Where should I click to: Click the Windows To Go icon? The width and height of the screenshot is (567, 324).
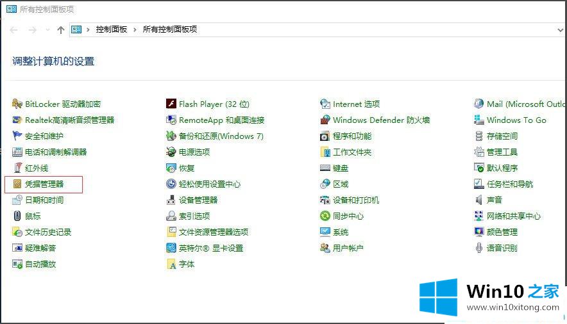point(478,120)
